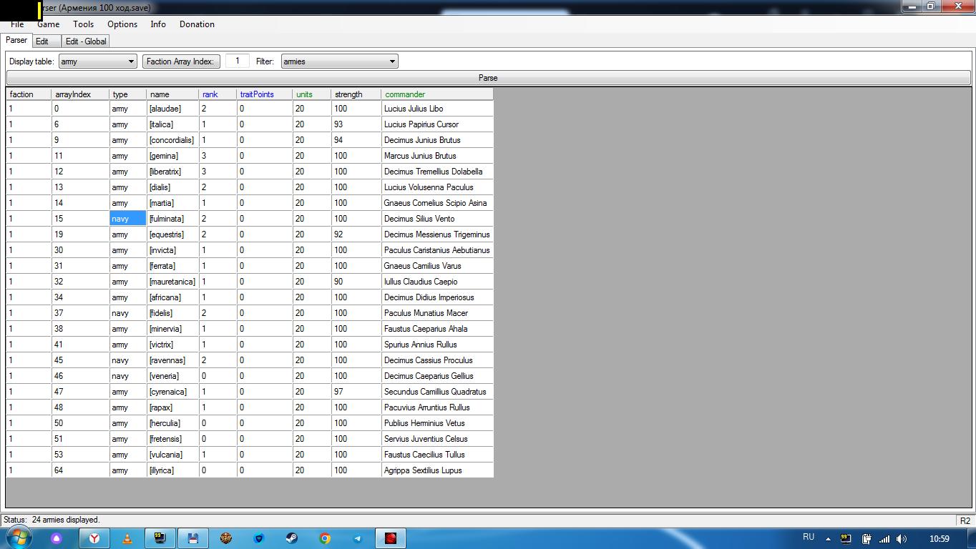
Task: Select the Agrippa Sextilius Lupus commander cell
Action: 437,470
